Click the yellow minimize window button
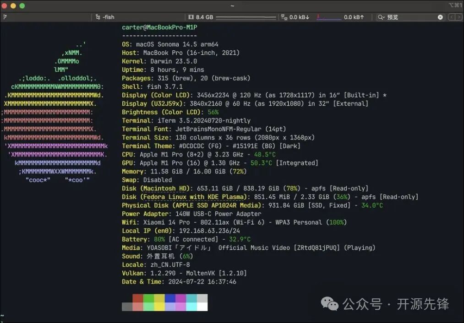 pos(13,6)
